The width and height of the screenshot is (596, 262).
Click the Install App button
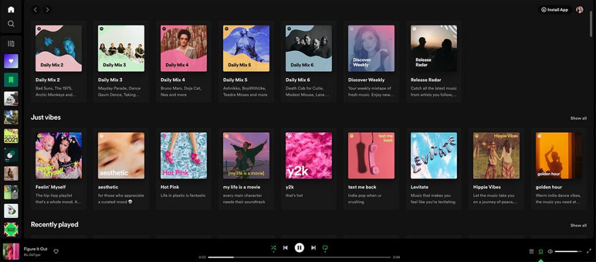pos(554,9)
